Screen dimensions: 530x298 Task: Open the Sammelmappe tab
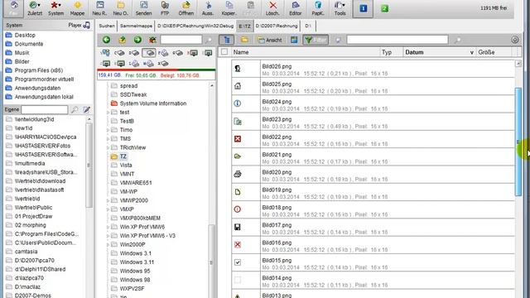[x=136, y=26]
